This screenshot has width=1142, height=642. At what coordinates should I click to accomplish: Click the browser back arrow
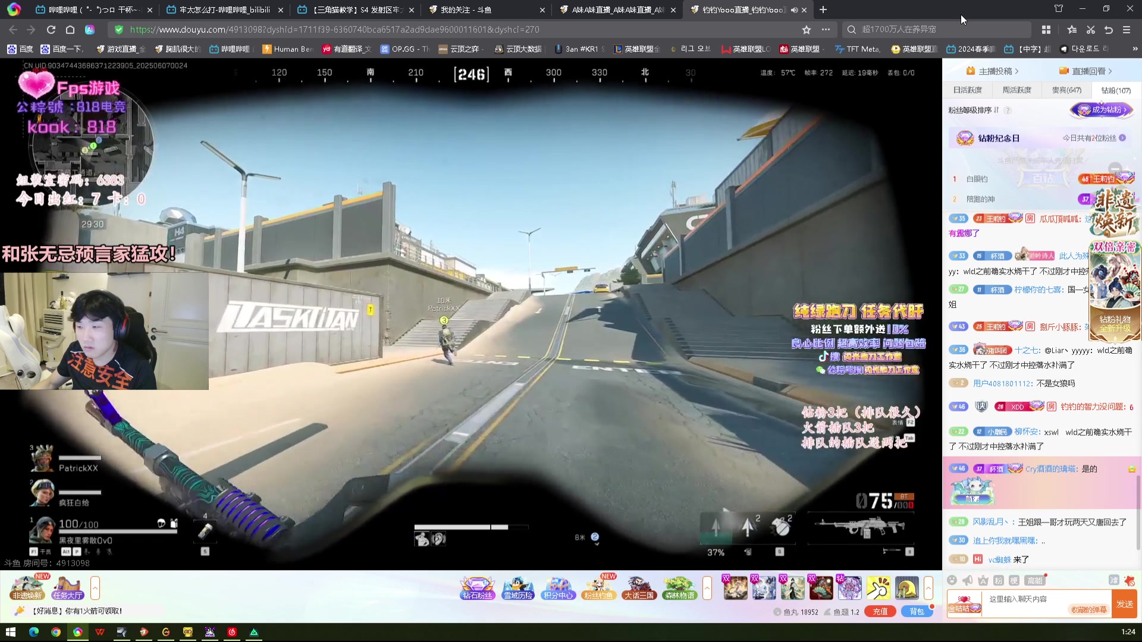click(13, 30)
